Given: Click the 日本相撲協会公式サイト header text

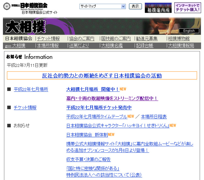Looking at the screenshot, I should [x=40, y=12].
